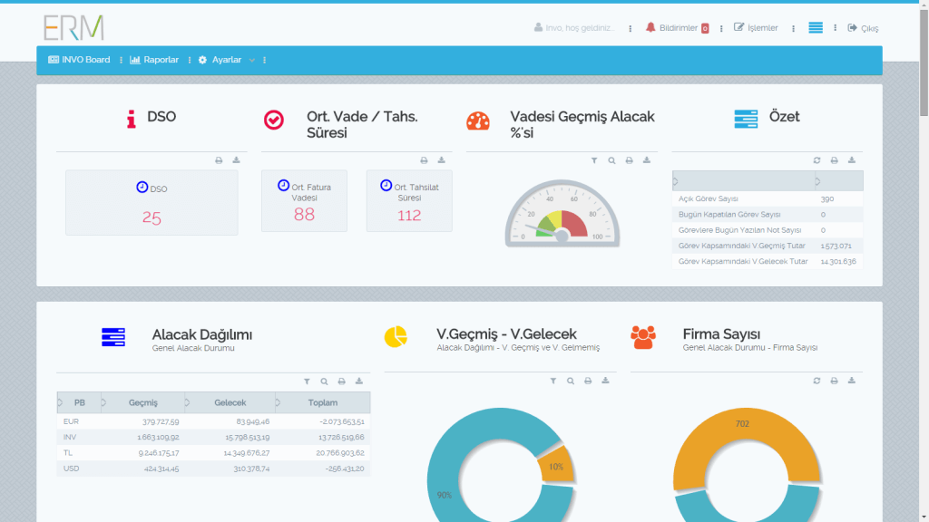Click the scrollbar down arrow
This screenshot has height=522, width=929.
point(924,517)
